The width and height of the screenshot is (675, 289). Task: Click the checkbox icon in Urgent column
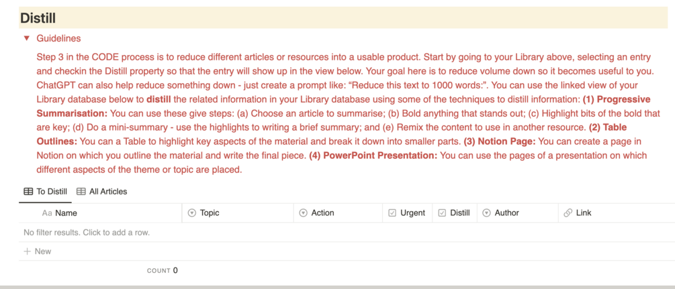point(392,213)
